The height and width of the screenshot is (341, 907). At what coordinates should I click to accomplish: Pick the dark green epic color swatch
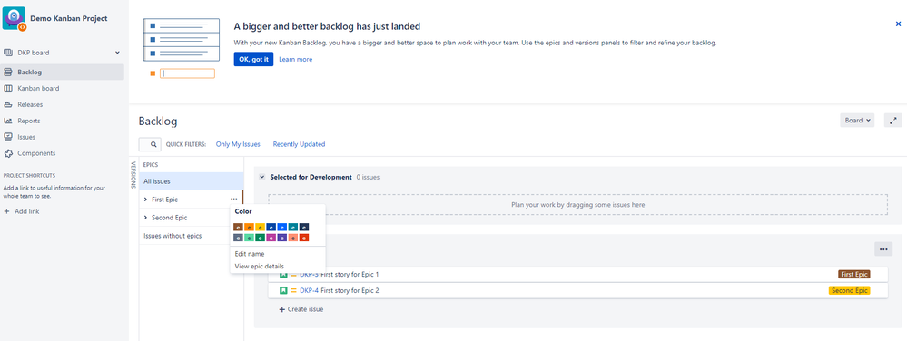coord(261,238)
